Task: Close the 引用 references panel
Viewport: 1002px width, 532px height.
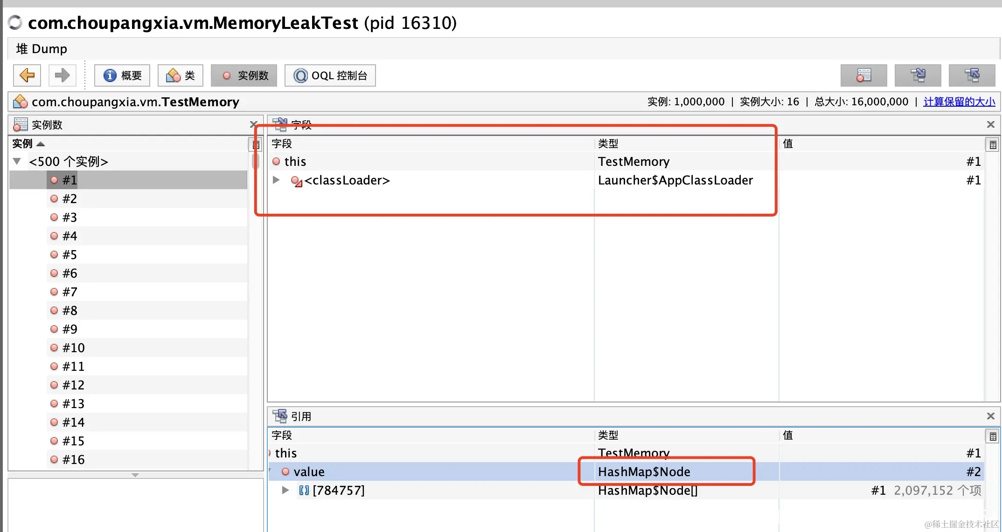Action: click(x=990, y=416)
